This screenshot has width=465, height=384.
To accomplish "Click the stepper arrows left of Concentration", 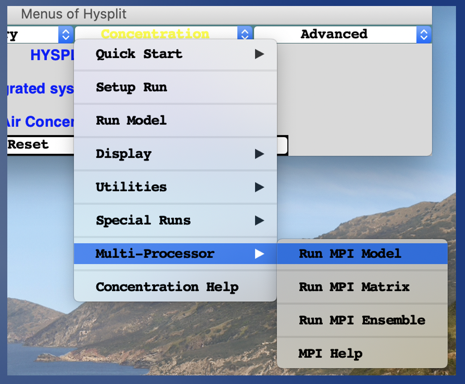I will [66, 35].
